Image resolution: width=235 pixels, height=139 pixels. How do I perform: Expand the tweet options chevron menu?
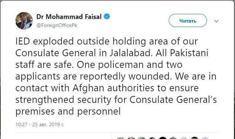216,21
